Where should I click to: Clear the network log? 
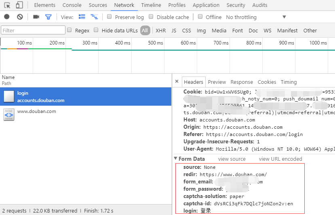[x=20, y=17]
